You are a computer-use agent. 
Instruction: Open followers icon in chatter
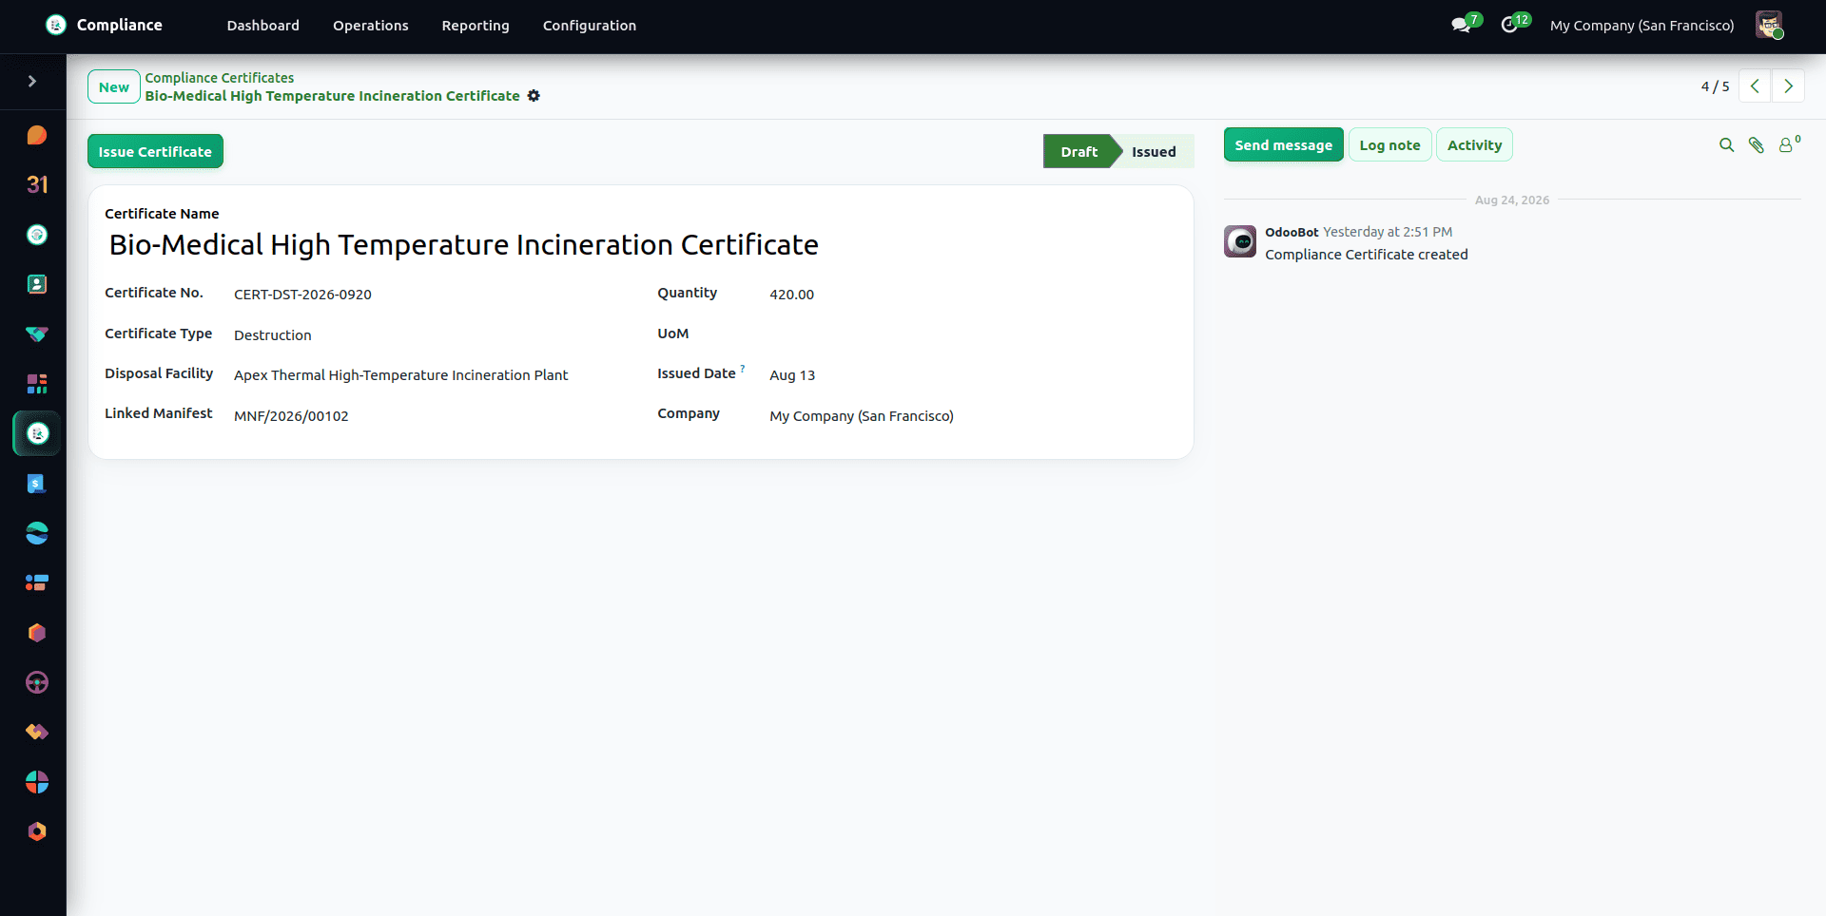1789,144
